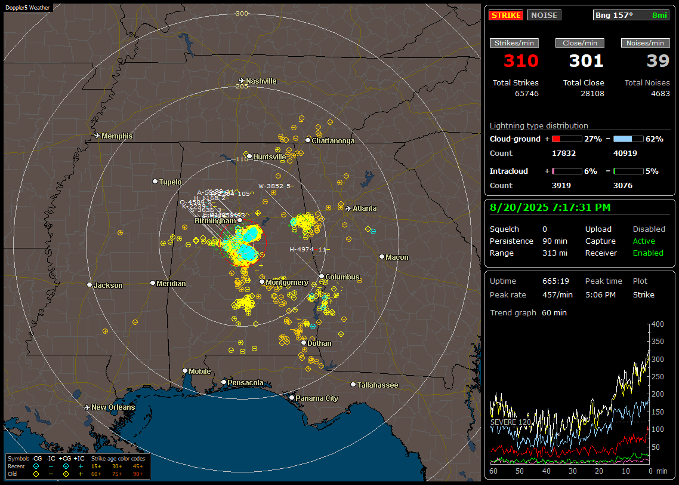Click the date and time 8/20/2025 7:17:31 PM
The width and height of the screenshot is (679, 485).
pyautogui.click(x=550, y=208)
